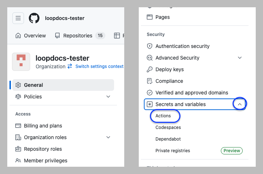Click the Switch settings context link

[x=99, y=66]
